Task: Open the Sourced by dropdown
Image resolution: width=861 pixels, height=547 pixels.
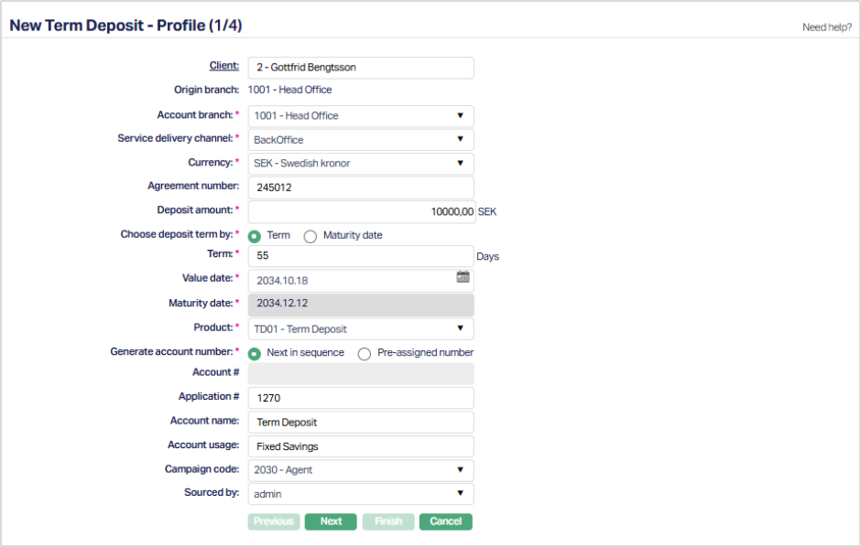Action: [360, 494]
